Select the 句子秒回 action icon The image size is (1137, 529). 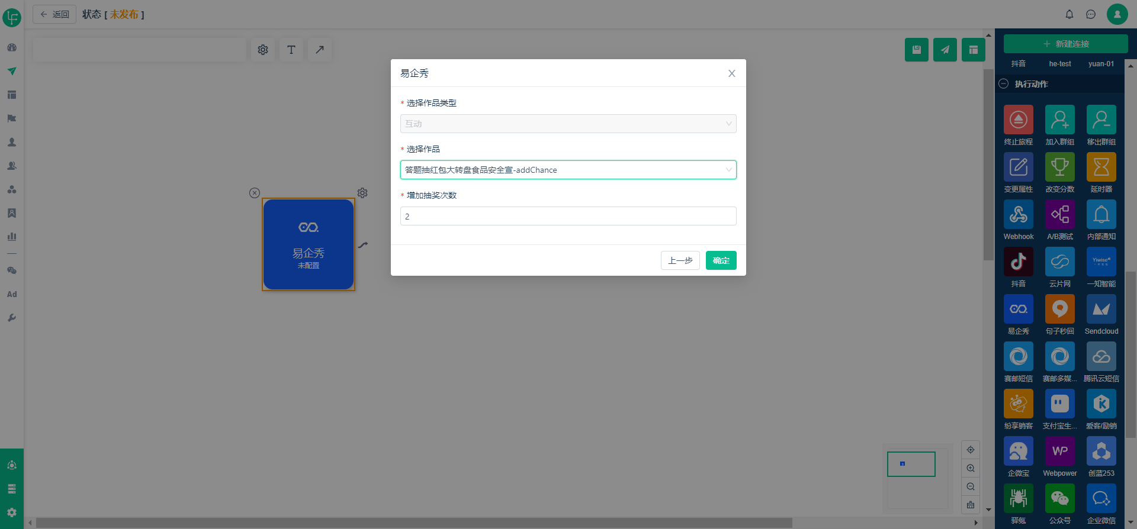(1059, 309)
